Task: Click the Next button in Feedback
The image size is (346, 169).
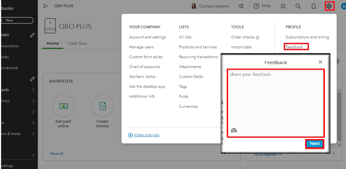Action: [315, 144]
